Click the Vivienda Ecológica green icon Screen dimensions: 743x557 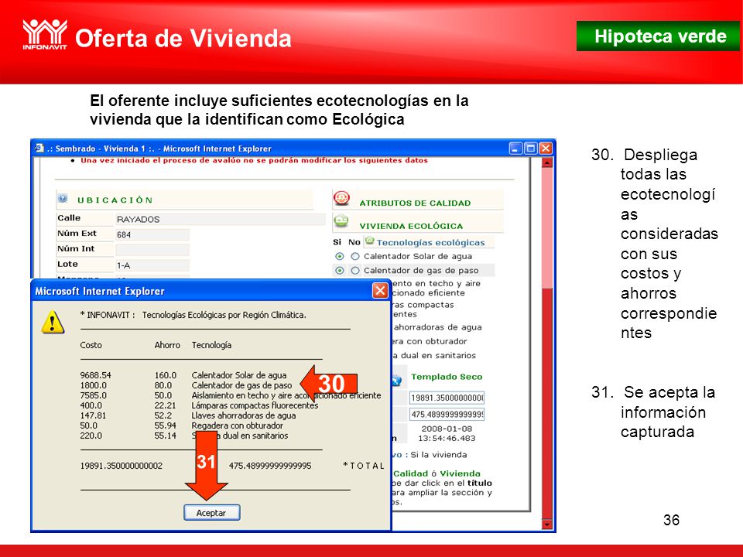[341, 221]
